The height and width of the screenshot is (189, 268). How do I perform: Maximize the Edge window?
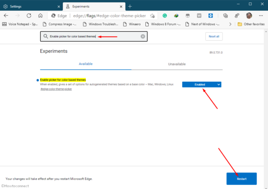click(x=250, y=4)
